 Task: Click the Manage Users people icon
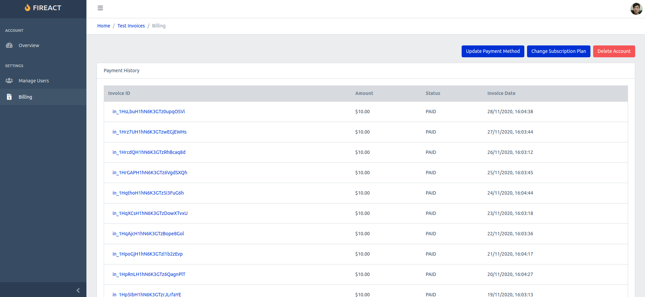click(x=9, y=81)
